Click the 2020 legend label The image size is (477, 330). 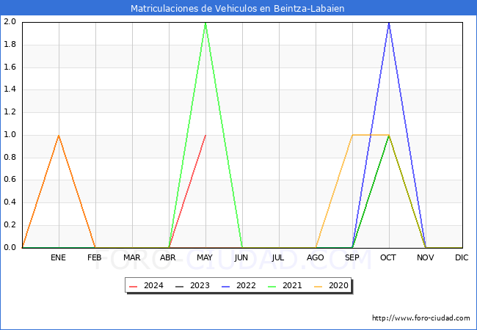[338, 286]
